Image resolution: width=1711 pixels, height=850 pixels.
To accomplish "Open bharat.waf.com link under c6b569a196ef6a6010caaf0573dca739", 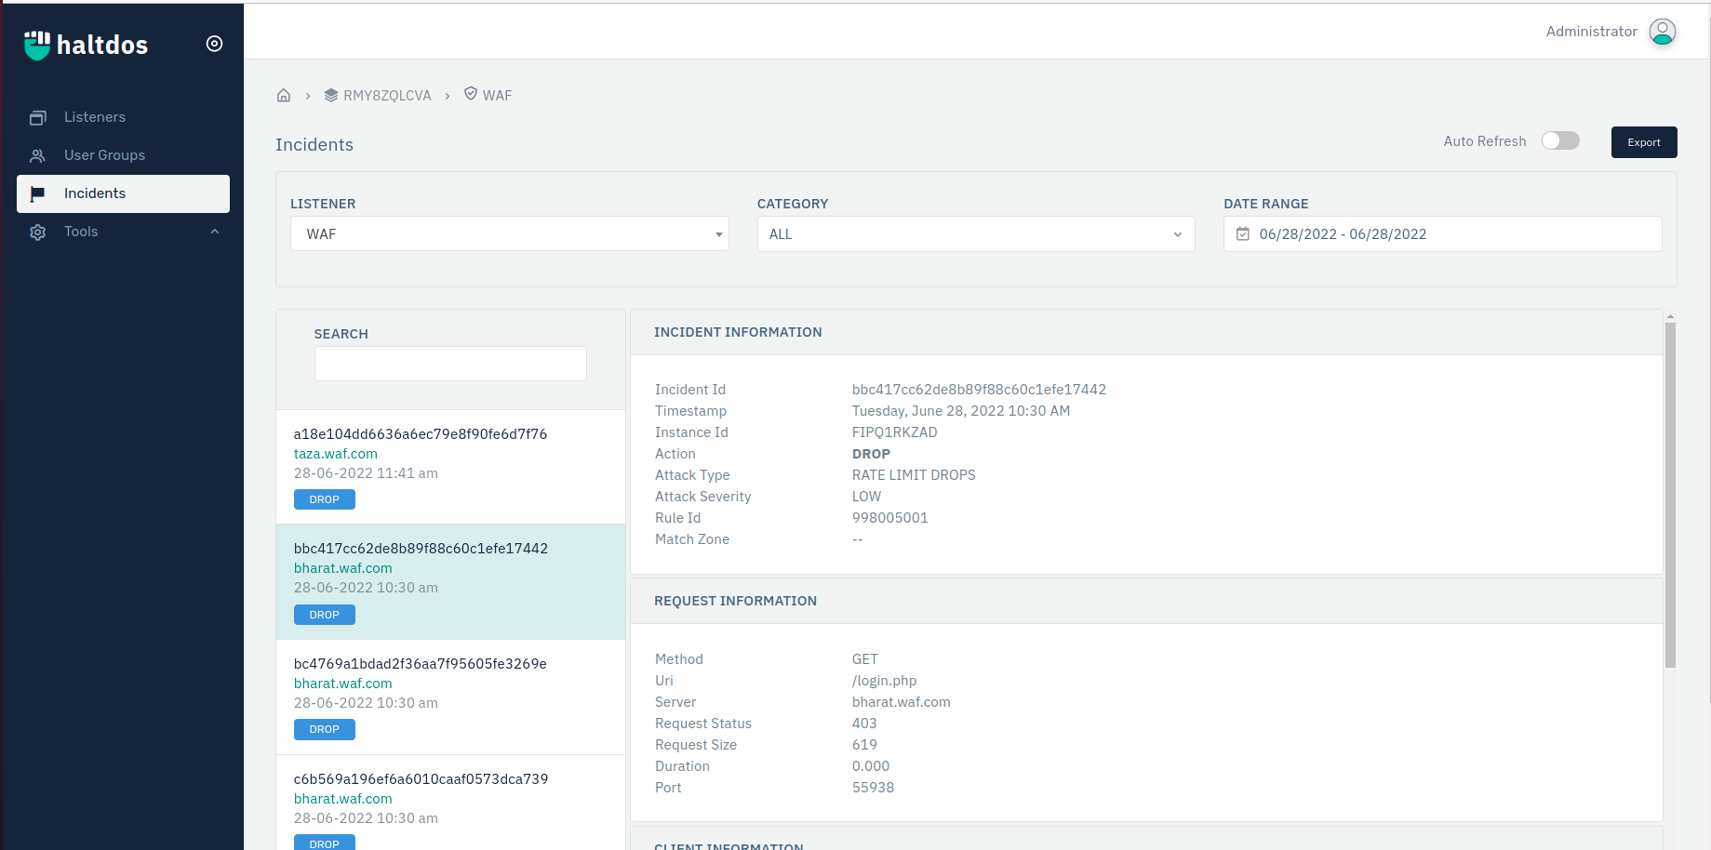I will [343, 799].
